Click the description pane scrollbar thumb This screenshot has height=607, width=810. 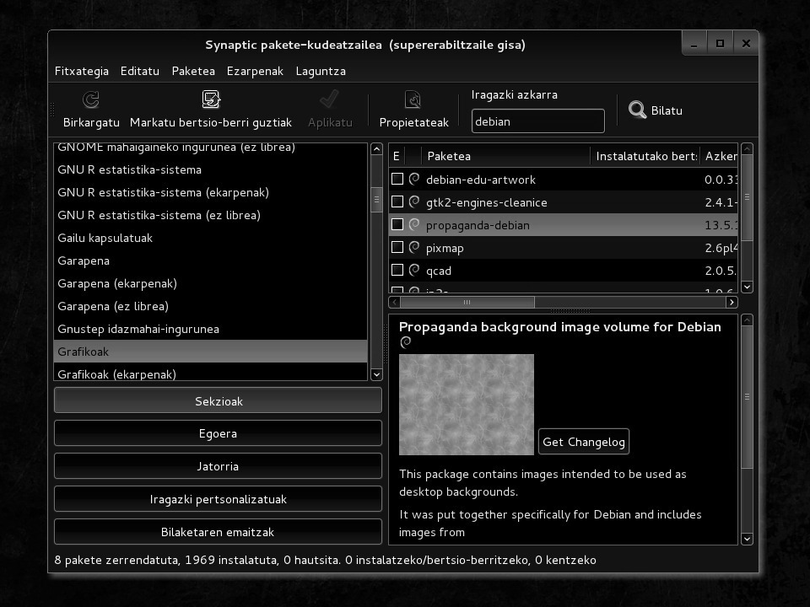point(747,397)
